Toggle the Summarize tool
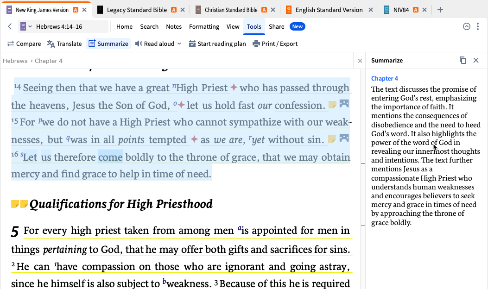Image resolution: width=488 pixels, height=289 pixels. (x=108, y=44)
